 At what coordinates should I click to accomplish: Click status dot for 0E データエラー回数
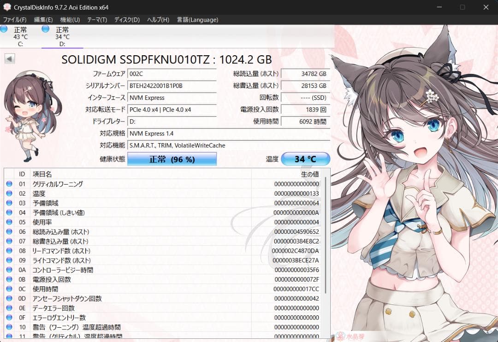click(9, 308)
